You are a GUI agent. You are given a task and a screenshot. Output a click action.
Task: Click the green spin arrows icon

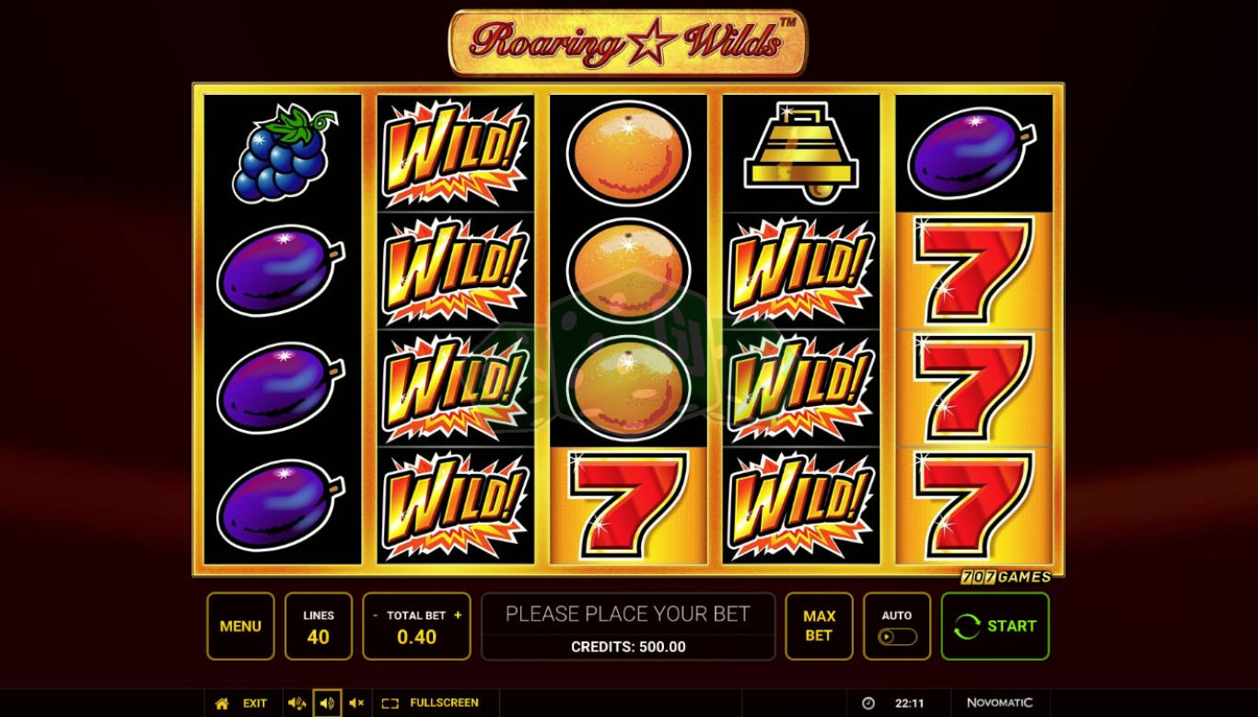[x=967, y=627]
